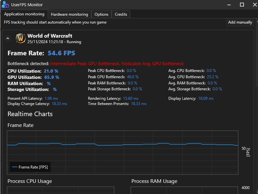
Task: Click the session timestamp 25/11/2024 11:21:18 - Running
Action: [54, 42]
